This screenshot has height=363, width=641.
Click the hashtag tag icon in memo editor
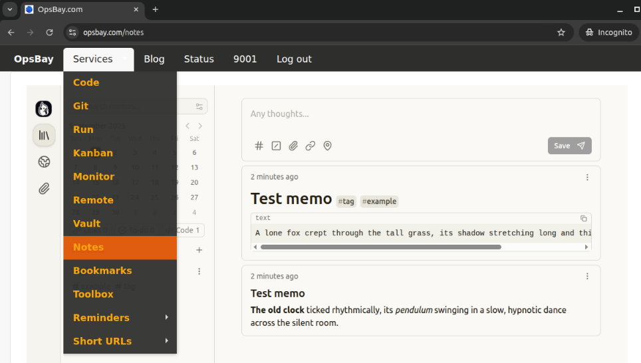click(259, 146)
